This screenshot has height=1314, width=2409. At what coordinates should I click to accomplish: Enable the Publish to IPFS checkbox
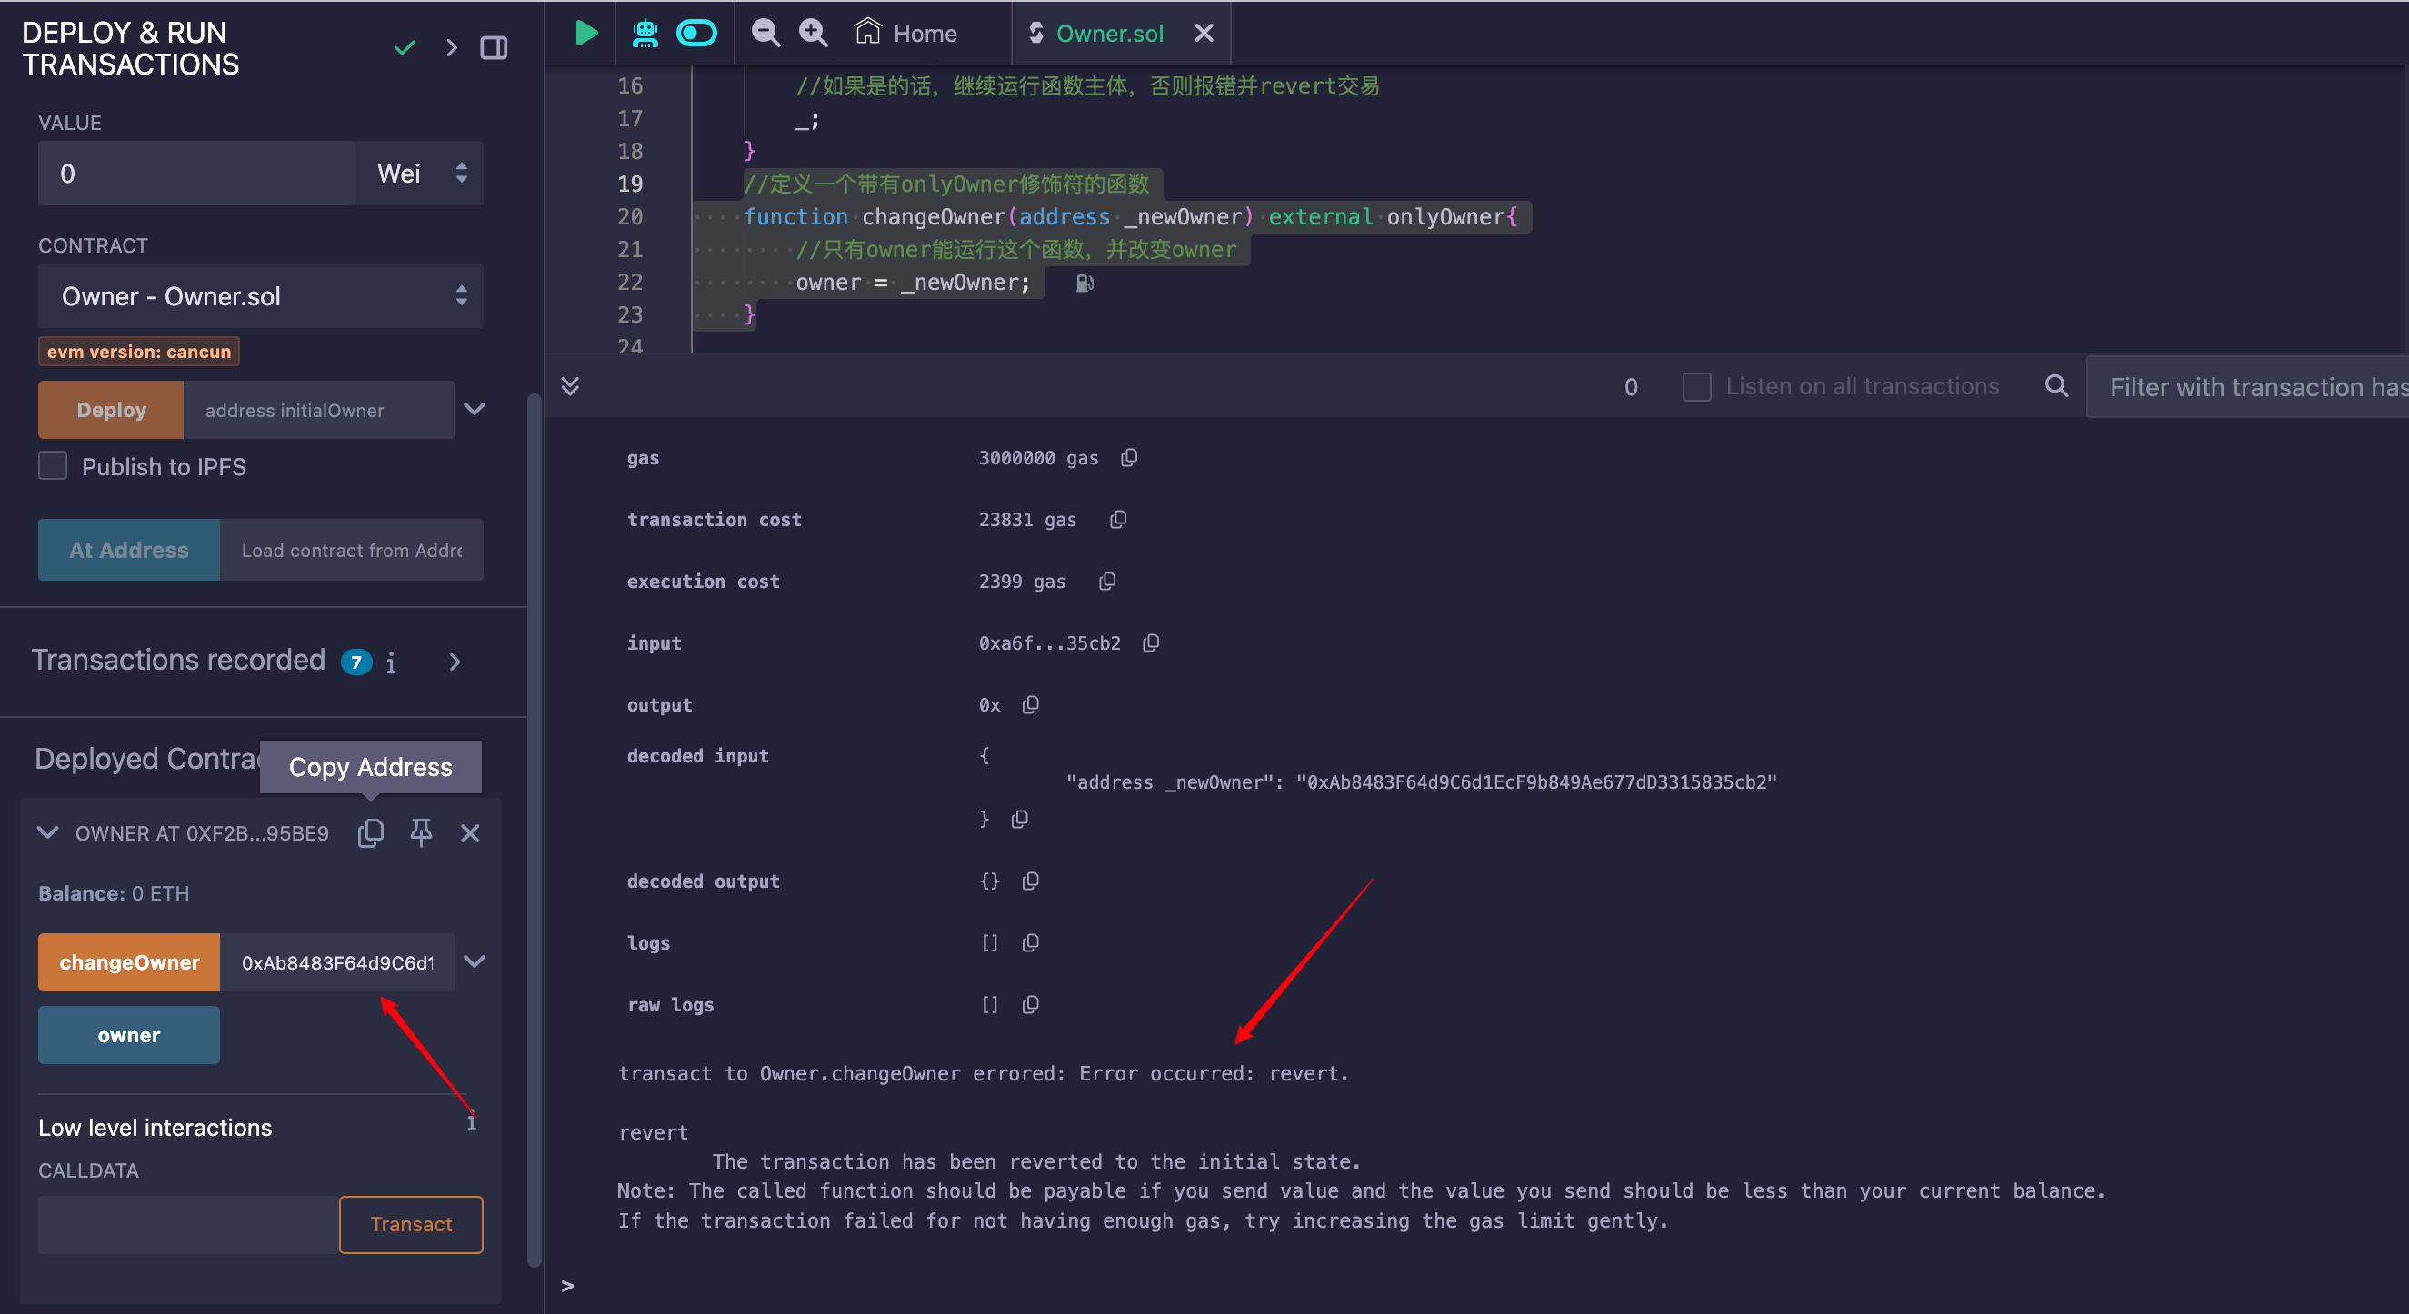tap(53, 466)
